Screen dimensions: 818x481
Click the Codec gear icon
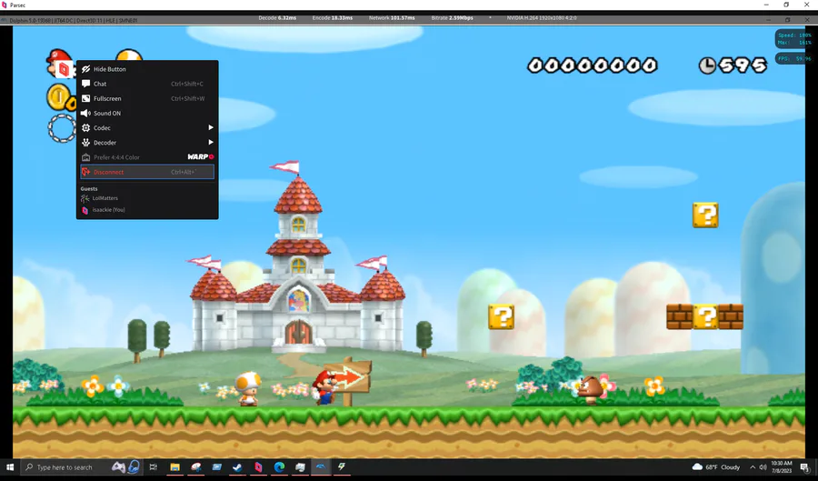coord(86,127)
